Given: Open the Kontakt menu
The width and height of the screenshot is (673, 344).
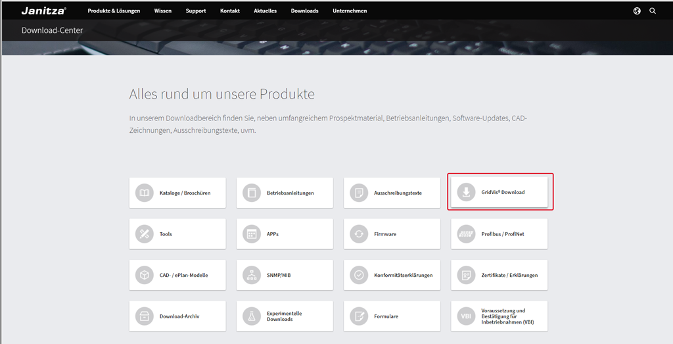Looking at the screenshot, I should (229, 11).
